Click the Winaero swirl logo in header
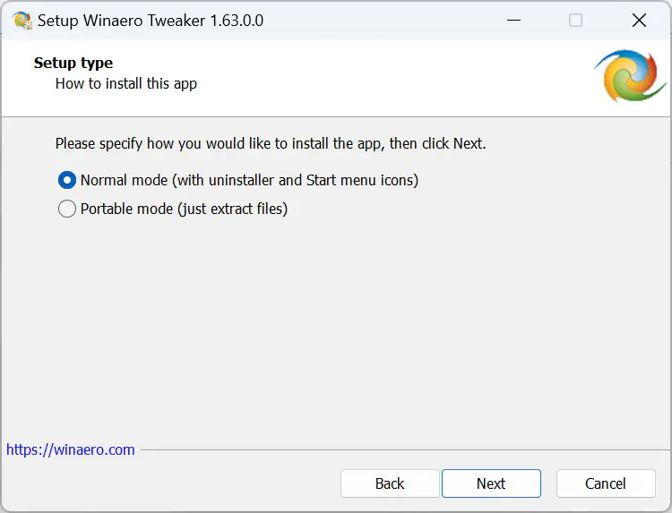This screenshot has width=672, height=513. [630, 76]
